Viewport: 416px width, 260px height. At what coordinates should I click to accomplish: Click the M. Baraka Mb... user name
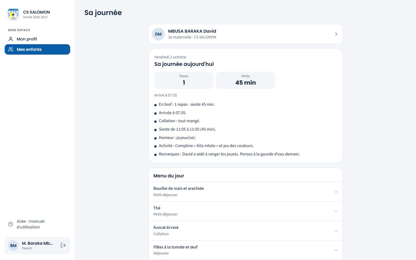click(x=37, y=243)
